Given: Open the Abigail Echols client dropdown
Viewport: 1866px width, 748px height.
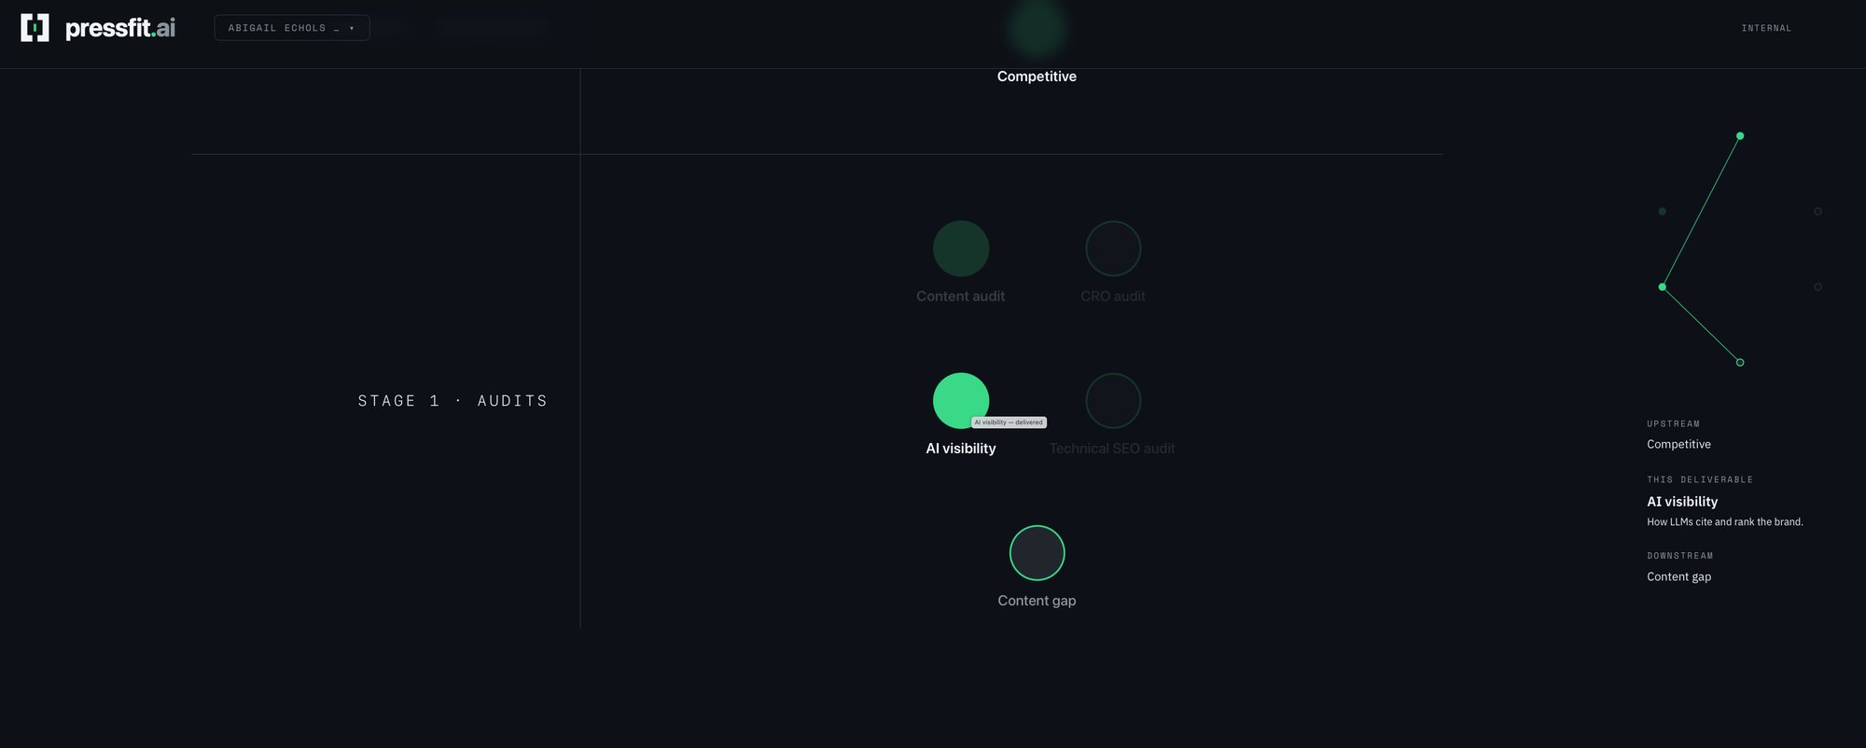Looking at the screenshot, I should pyautogui.click(x=292, y=28).
